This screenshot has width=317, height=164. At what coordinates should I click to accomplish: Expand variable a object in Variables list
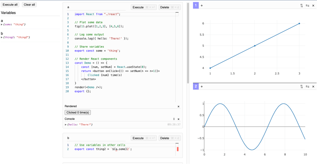[2, 24]
